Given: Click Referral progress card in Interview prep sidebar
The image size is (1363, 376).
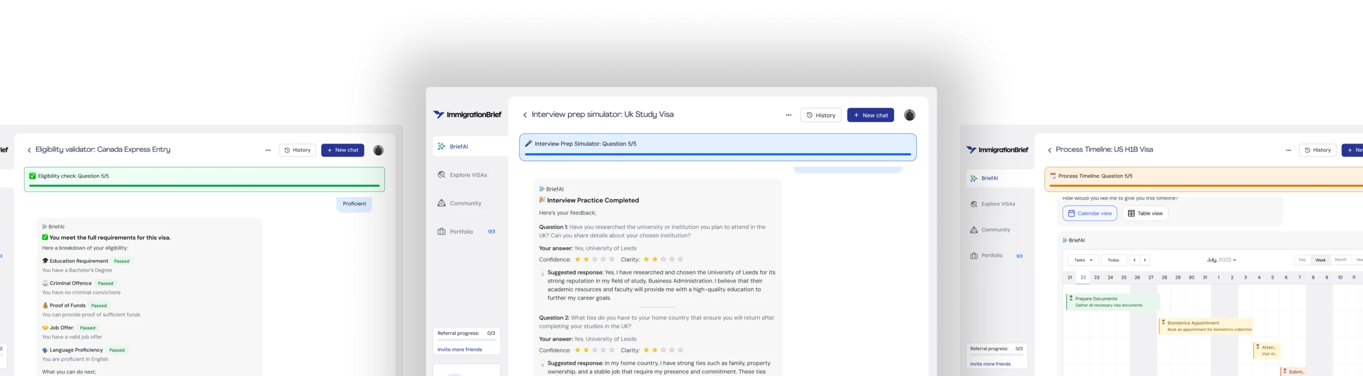Looking at the screenshot, I should pyautogui.click(x=466, y=341).
